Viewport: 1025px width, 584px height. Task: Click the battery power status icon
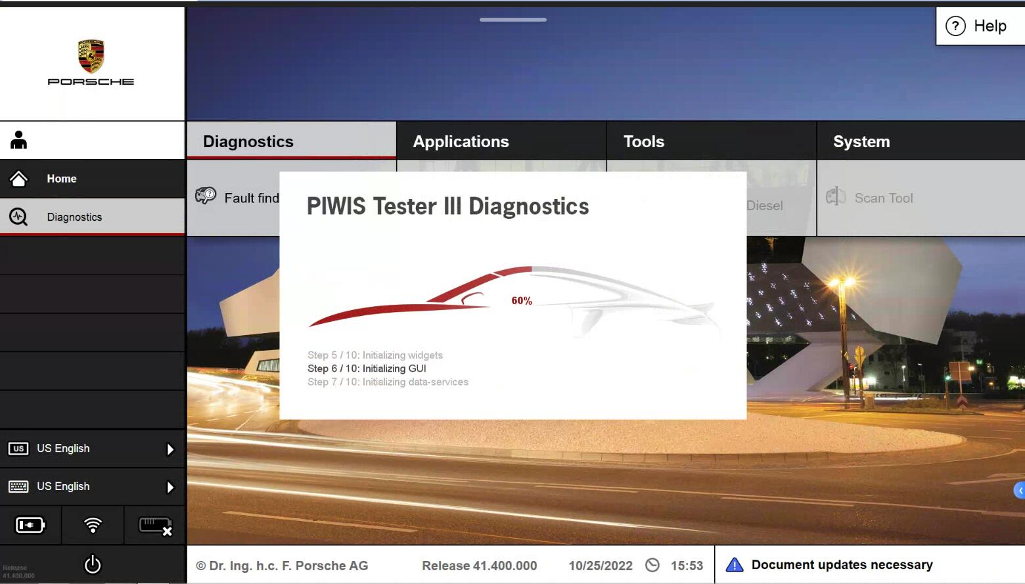[x=30, y=525]
